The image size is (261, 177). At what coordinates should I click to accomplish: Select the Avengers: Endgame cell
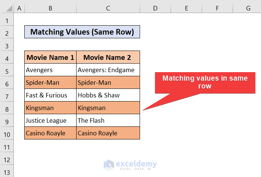pos(108,70)
